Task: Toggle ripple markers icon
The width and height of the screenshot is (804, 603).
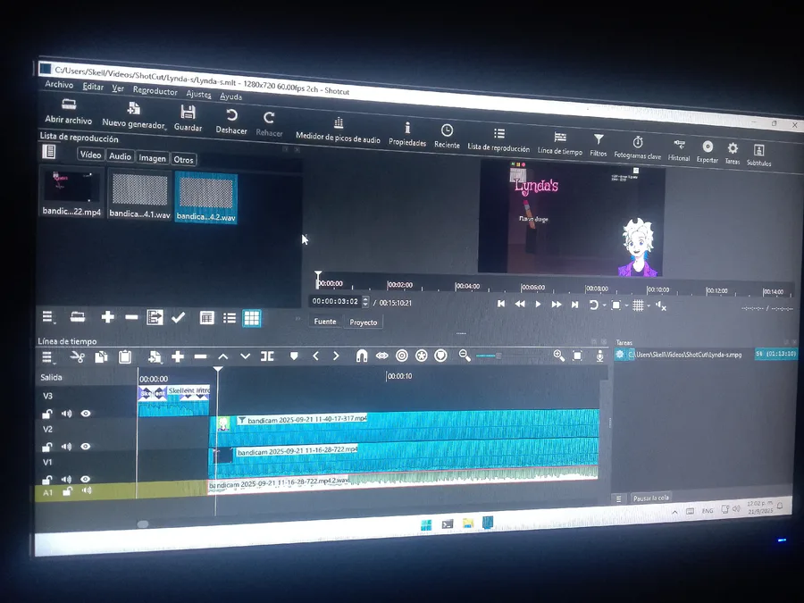Action: 440,356
